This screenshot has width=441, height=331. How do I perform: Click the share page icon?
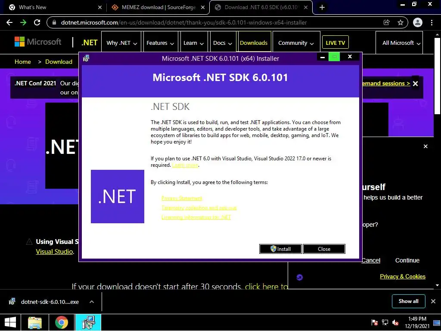click(x=387, y=22)
